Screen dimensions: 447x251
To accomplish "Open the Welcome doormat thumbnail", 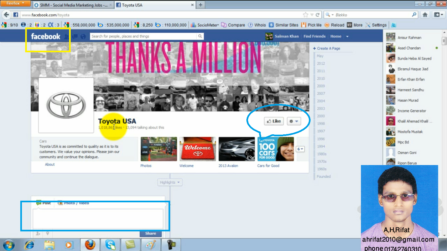I will 198,149.
